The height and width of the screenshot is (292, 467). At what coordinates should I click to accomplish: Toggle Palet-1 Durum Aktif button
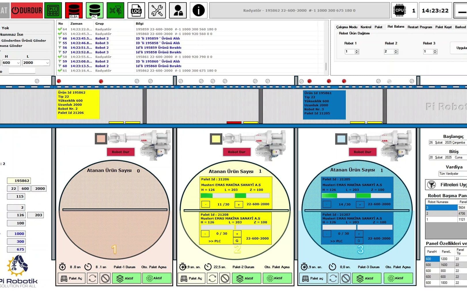126,278
